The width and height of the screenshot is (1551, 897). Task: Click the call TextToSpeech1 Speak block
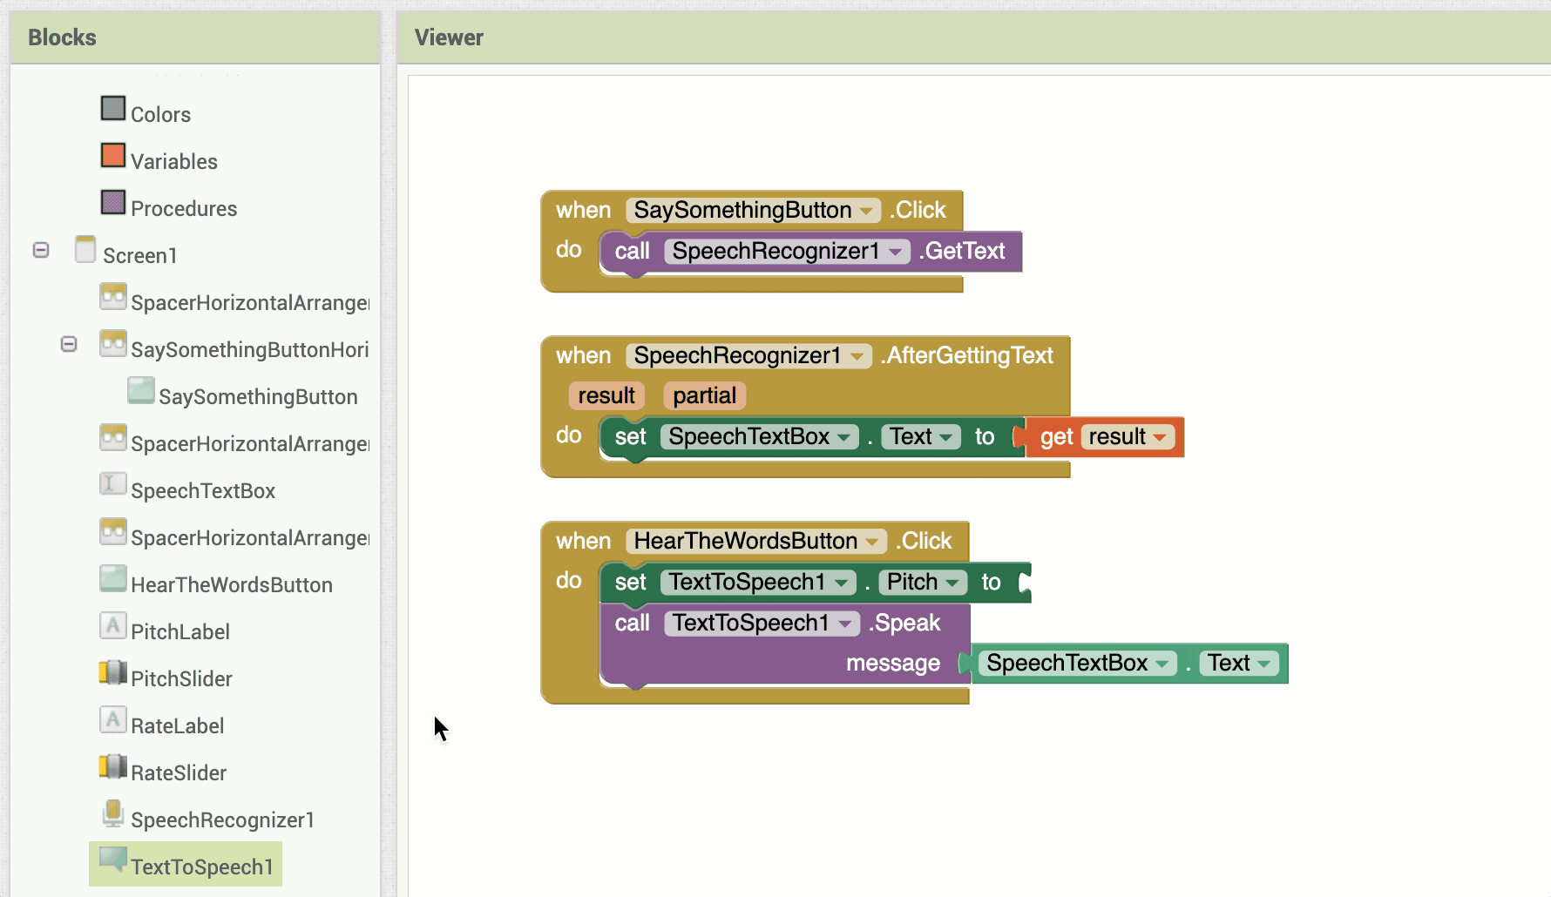point(784,644)
